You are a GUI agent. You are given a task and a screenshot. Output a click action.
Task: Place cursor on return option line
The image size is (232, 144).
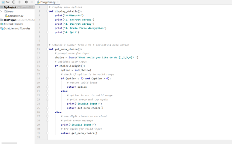[77, 87]
